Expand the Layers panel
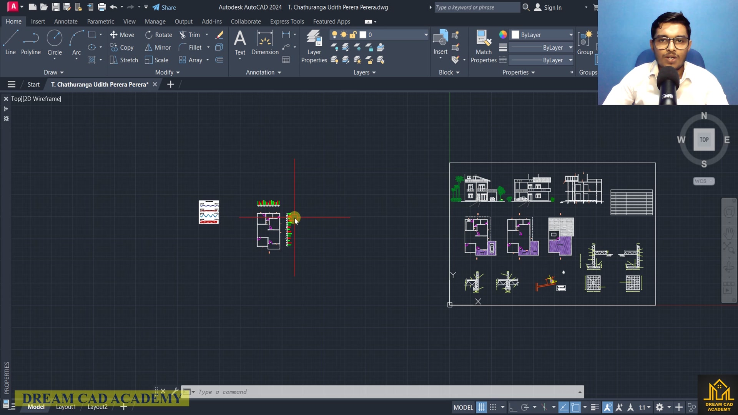The width and height of the screenshot is (738, 415). pos(364,73)
